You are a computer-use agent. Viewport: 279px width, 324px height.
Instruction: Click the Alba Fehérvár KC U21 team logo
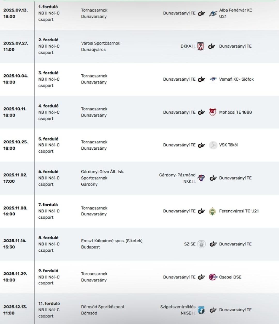pyautogui.click(x=213, y=13)
